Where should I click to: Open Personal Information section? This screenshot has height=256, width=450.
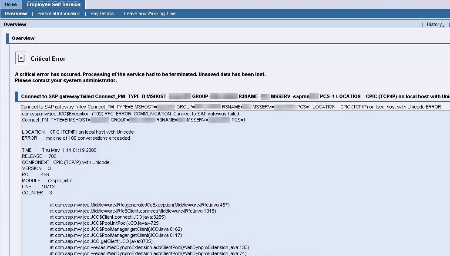coord(59,13)
